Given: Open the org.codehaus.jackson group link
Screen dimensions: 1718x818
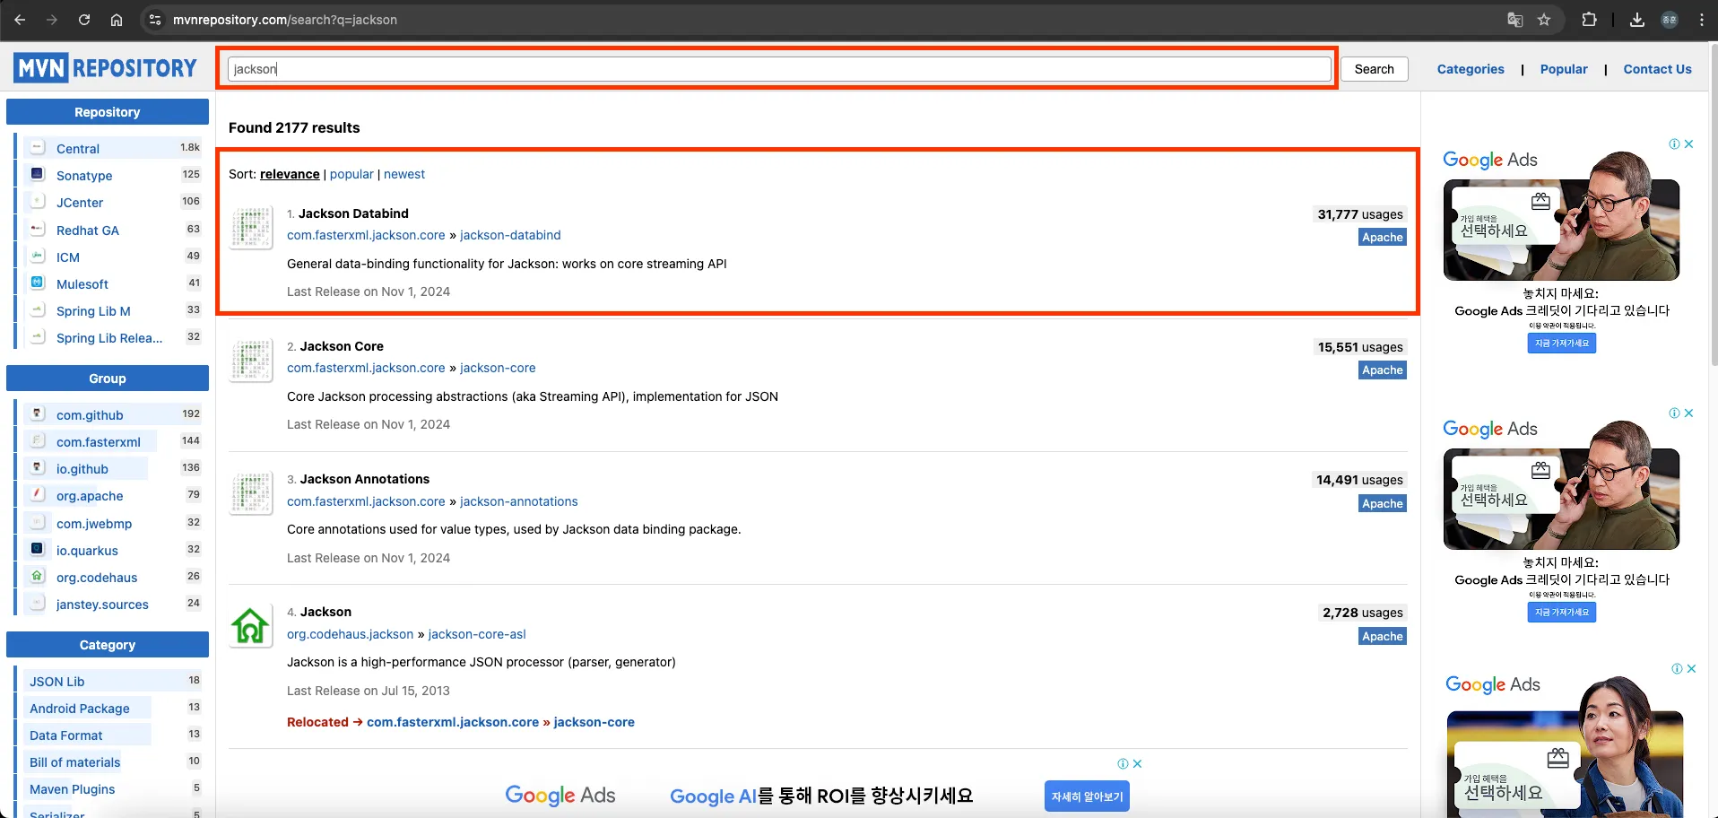Looking at the screenshot, I should (x=351, y=634).
